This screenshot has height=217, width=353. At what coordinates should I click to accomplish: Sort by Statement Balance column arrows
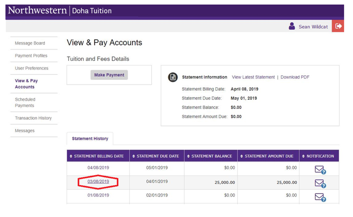pos(188,156)
